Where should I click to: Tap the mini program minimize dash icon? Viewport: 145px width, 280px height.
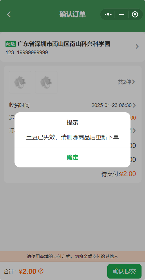[122, 14]
